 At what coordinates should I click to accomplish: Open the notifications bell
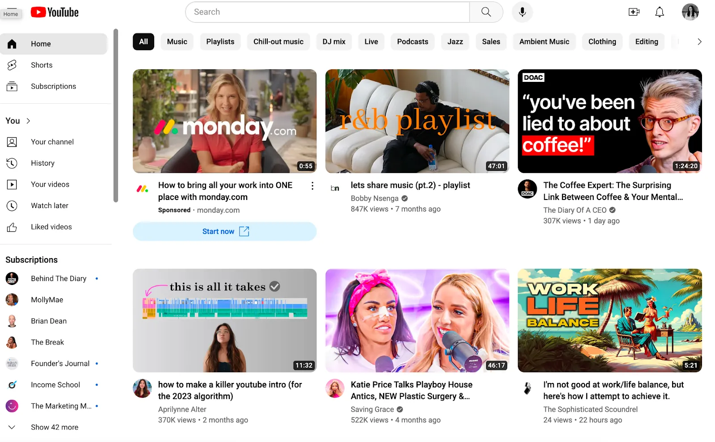pyautogui.click(x=660, y=12)
